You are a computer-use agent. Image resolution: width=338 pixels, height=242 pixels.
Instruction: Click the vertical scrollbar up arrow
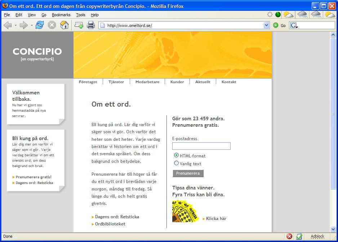333,35
